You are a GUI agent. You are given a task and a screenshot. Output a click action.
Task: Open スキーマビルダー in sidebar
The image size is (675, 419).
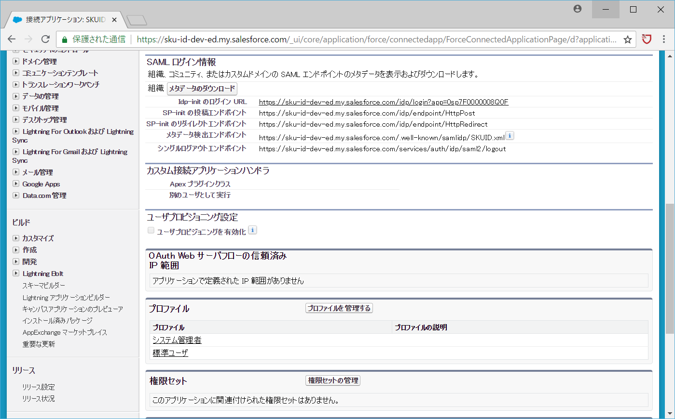(44, 286)
